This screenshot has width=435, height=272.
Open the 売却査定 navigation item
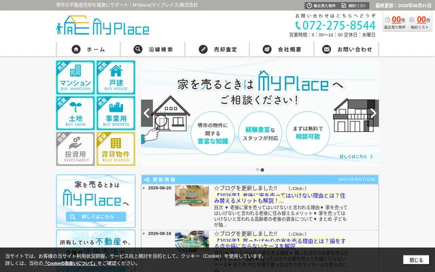tap(217, 50)
